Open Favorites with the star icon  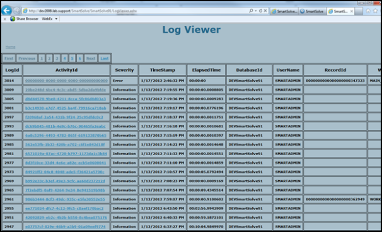(x=376, y=11)
